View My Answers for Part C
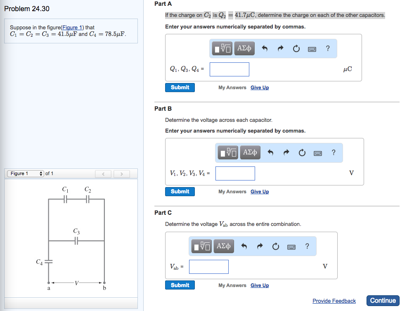The height and width of the screenshot is (311, 407). point(232,285)
